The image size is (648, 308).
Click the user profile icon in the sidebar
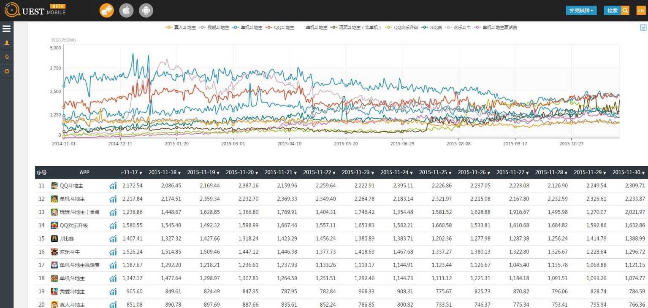click(x=6, y=43)
